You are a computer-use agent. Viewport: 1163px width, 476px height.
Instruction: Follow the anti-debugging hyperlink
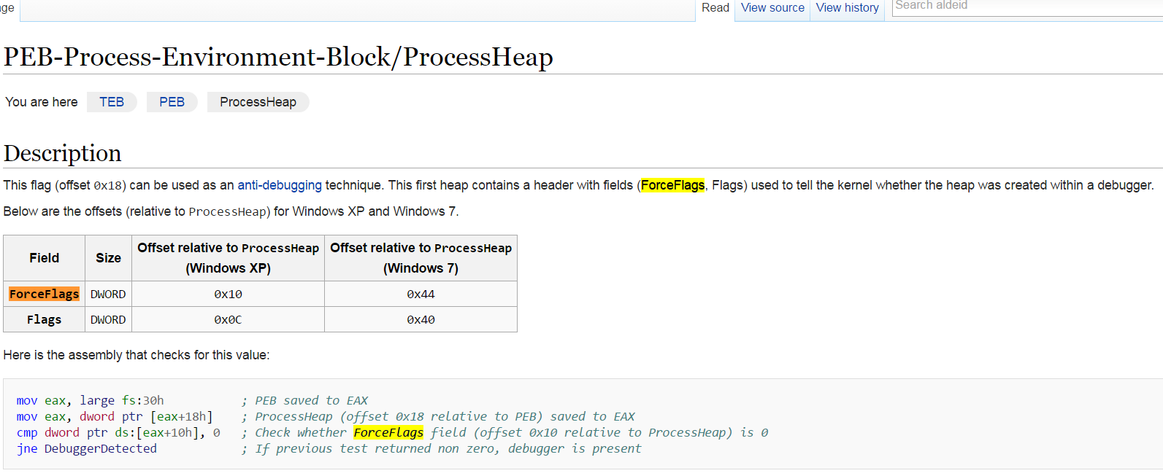coord(280,185)
